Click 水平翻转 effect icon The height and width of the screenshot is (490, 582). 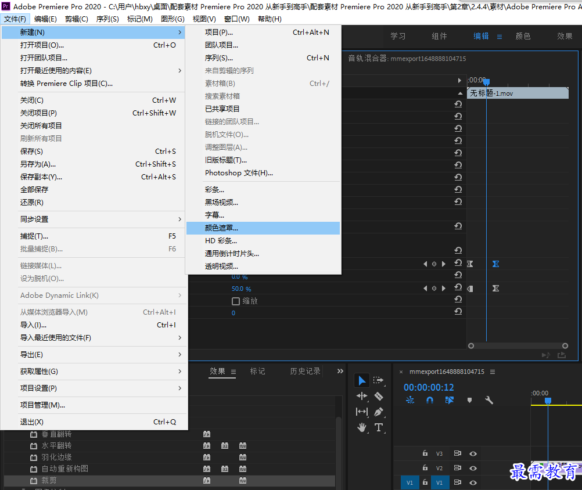click(x=34, y=446)
